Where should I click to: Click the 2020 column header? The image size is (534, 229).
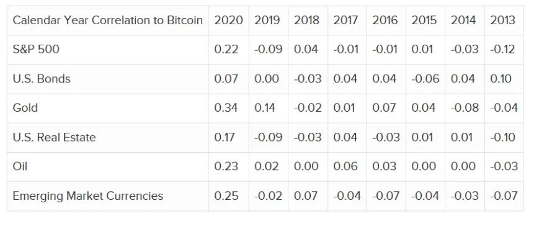tap(228, 20)
